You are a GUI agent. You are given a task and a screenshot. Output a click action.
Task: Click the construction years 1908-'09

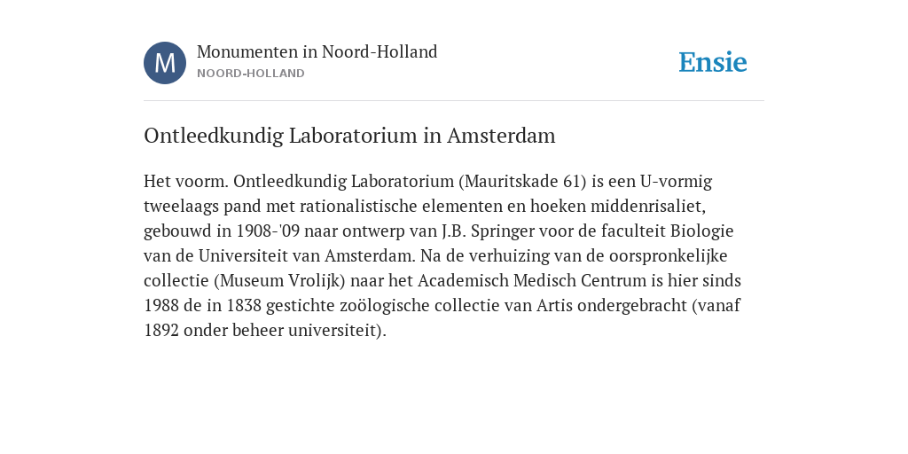(x=268, y=231)
